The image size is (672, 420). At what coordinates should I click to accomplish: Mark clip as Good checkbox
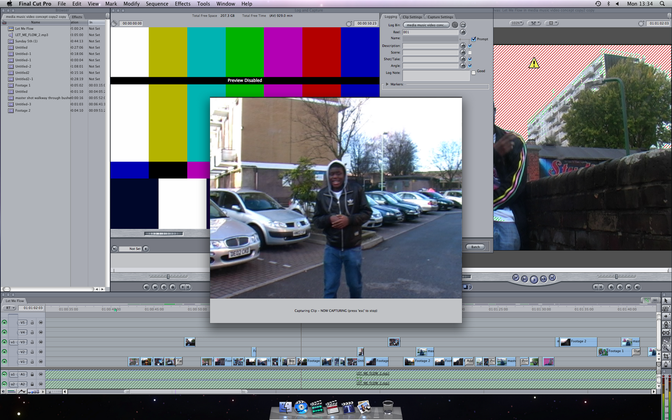474,73
